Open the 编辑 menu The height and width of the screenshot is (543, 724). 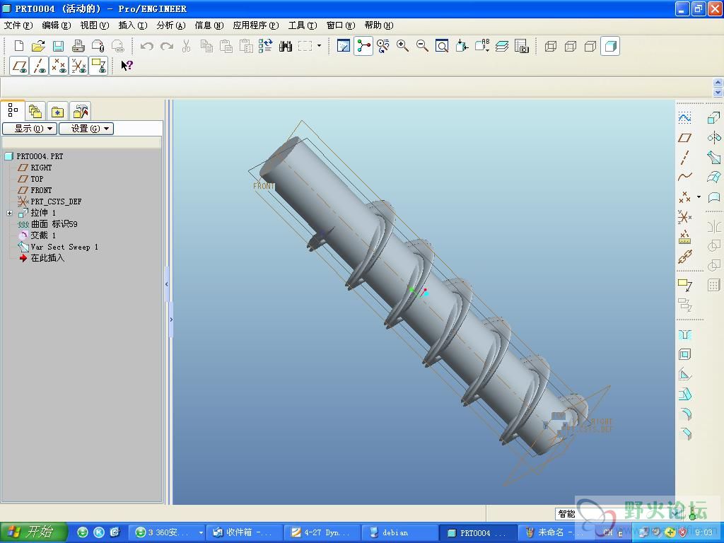(x=57, y=25)
